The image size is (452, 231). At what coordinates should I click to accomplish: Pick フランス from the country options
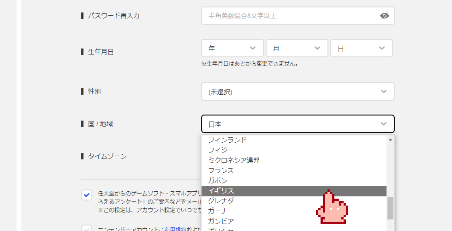click(221, 170)
